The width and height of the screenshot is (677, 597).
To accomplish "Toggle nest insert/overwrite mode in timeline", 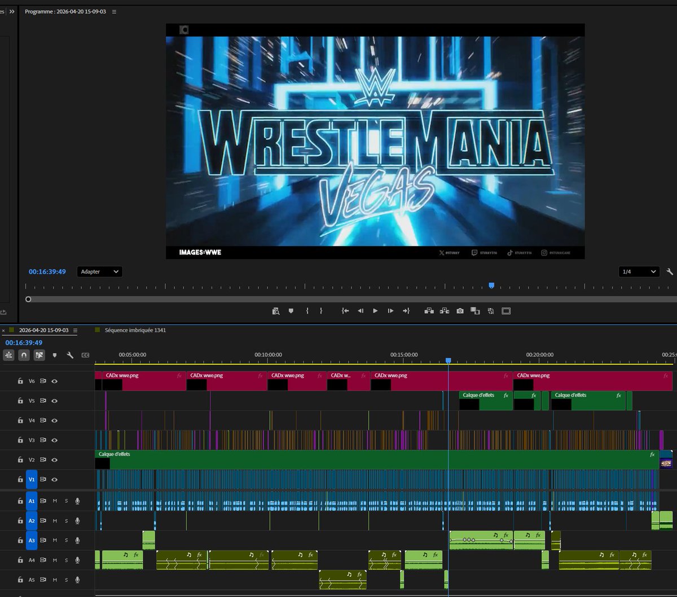I will pos(8,355).
